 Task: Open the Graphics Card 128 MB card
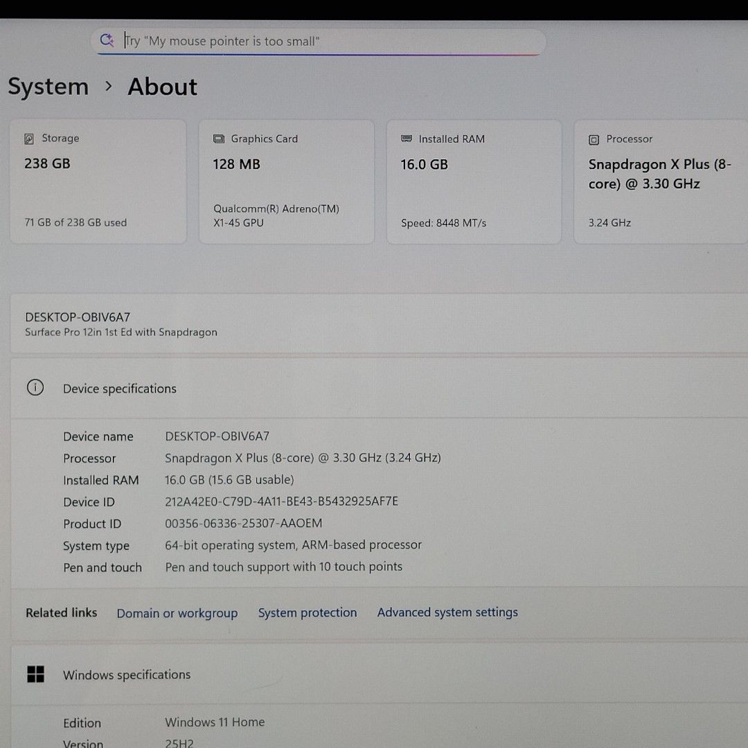286,182
